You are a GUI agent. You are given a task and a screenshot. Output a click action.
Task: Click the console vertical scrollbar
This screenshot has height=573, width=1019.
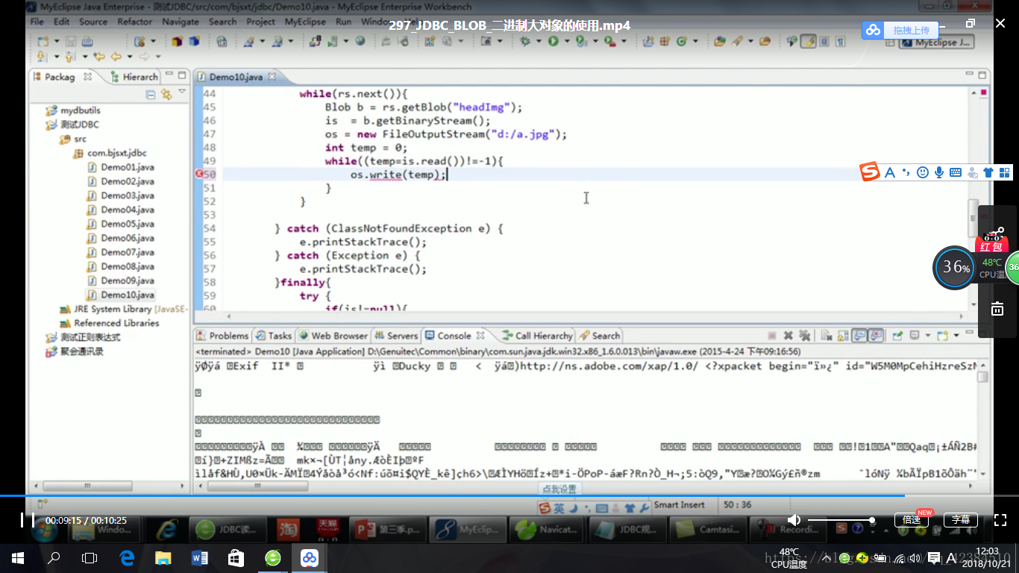(982, 422)
